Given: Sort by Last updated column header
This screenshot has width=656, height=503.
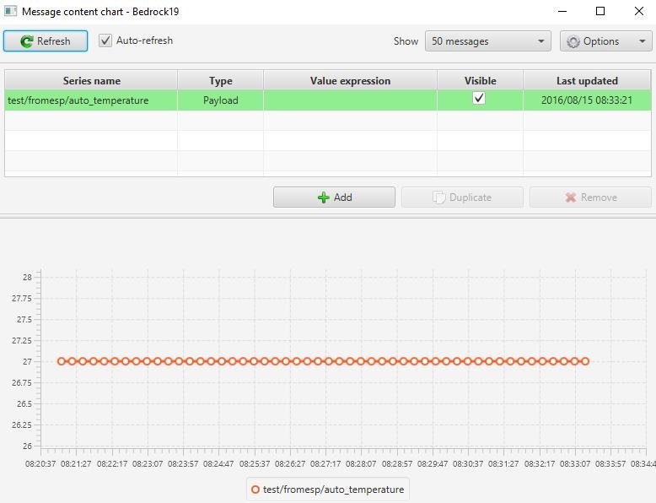Looking at the screenshot, I should pos(587,81).
